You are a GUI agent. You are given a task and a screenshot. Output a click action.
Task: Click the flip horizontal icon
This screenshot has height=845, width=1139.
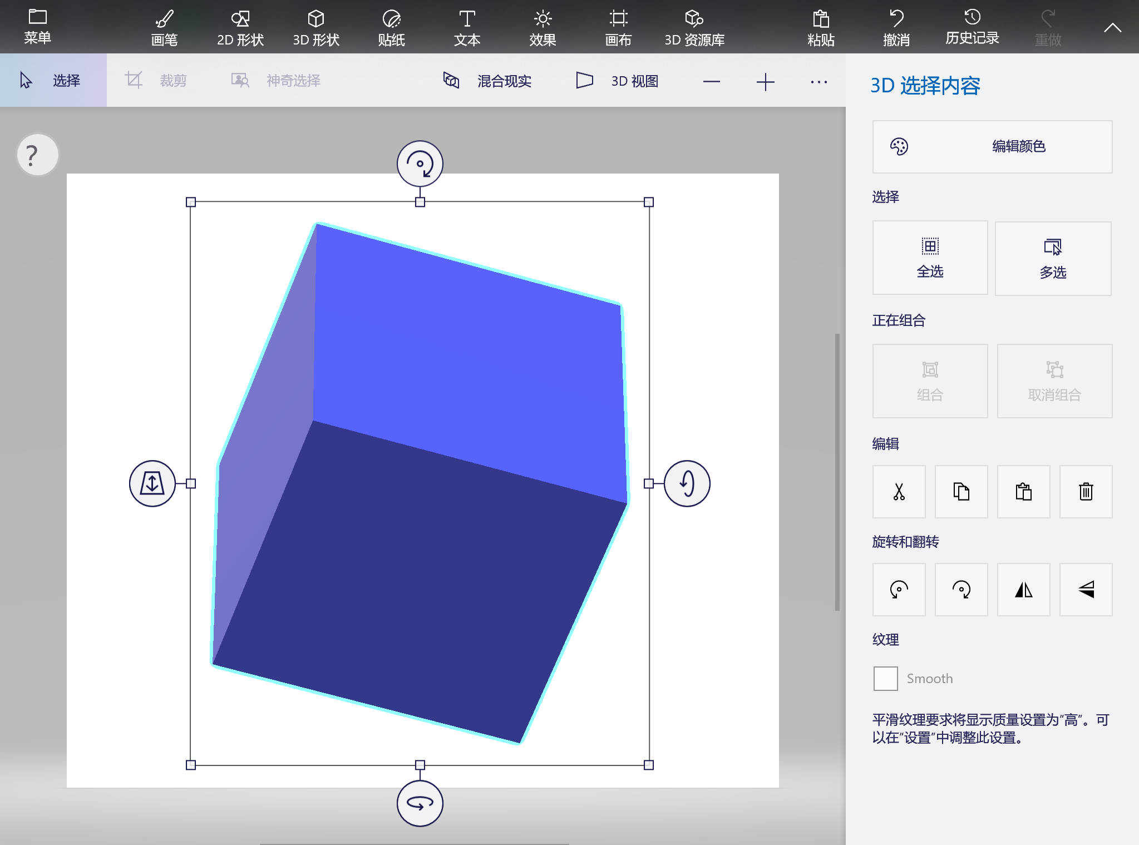click(1023, 590)
